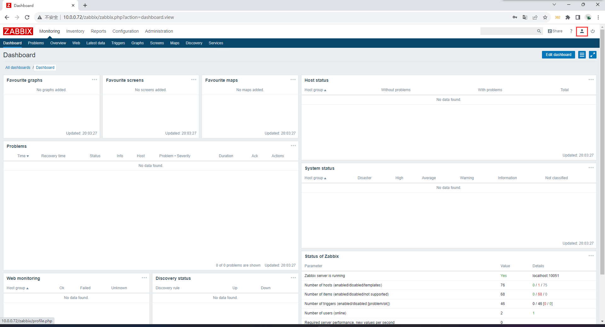Viewport: 605px width, 327px height.
Task: Click the Edit dashboard button
Action: tap(558, 55)
